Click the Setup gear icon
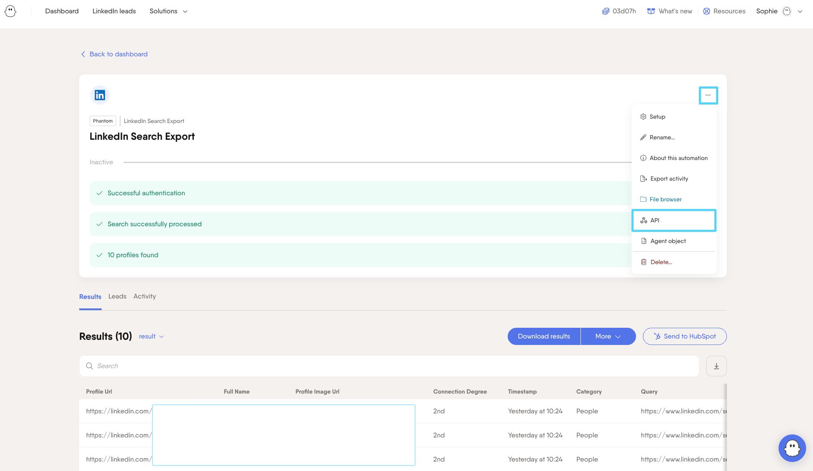The image size is (813, 471). pos(643,117)
